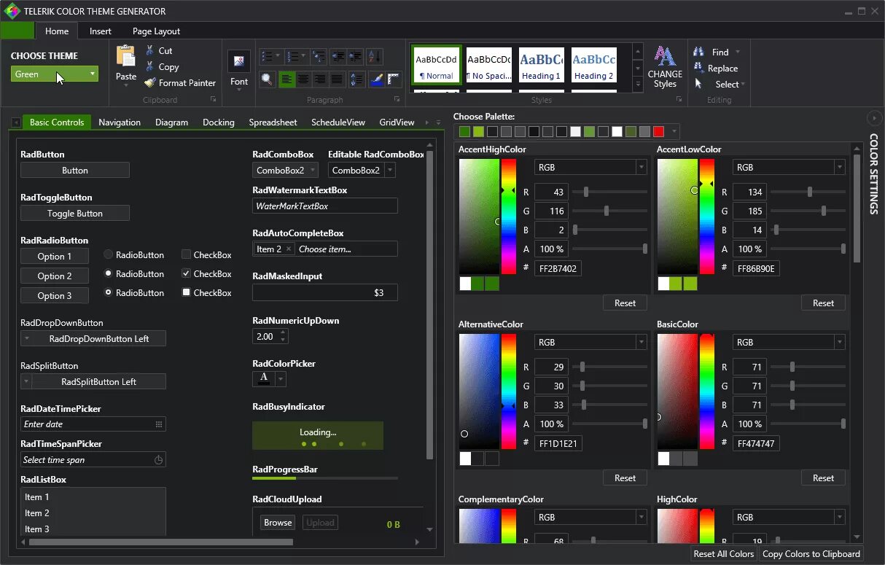Open the RadColorPicker dropdown arrow
This screenshot has width=885, height=565.
click(x=280, y=379)
